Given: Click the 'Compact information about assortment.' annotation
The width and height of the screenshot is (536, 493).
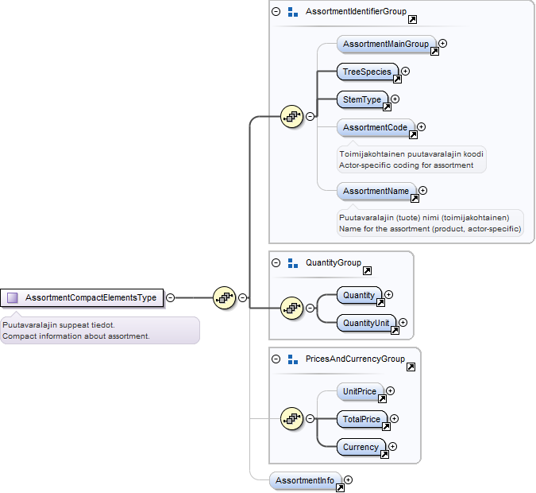Looking at the screenshot, I should point(76,336).
